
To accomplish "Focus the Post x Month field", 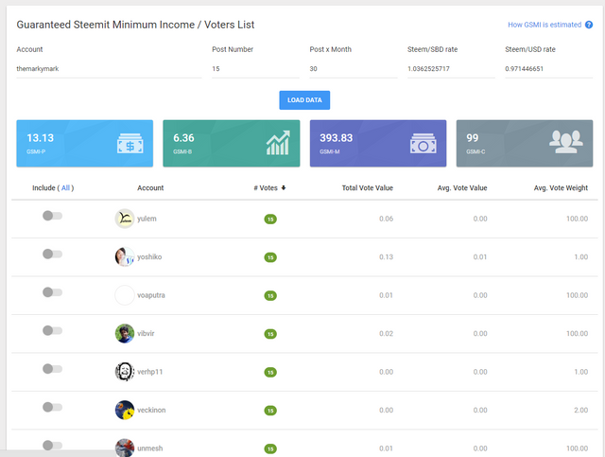I will [353, 69].
